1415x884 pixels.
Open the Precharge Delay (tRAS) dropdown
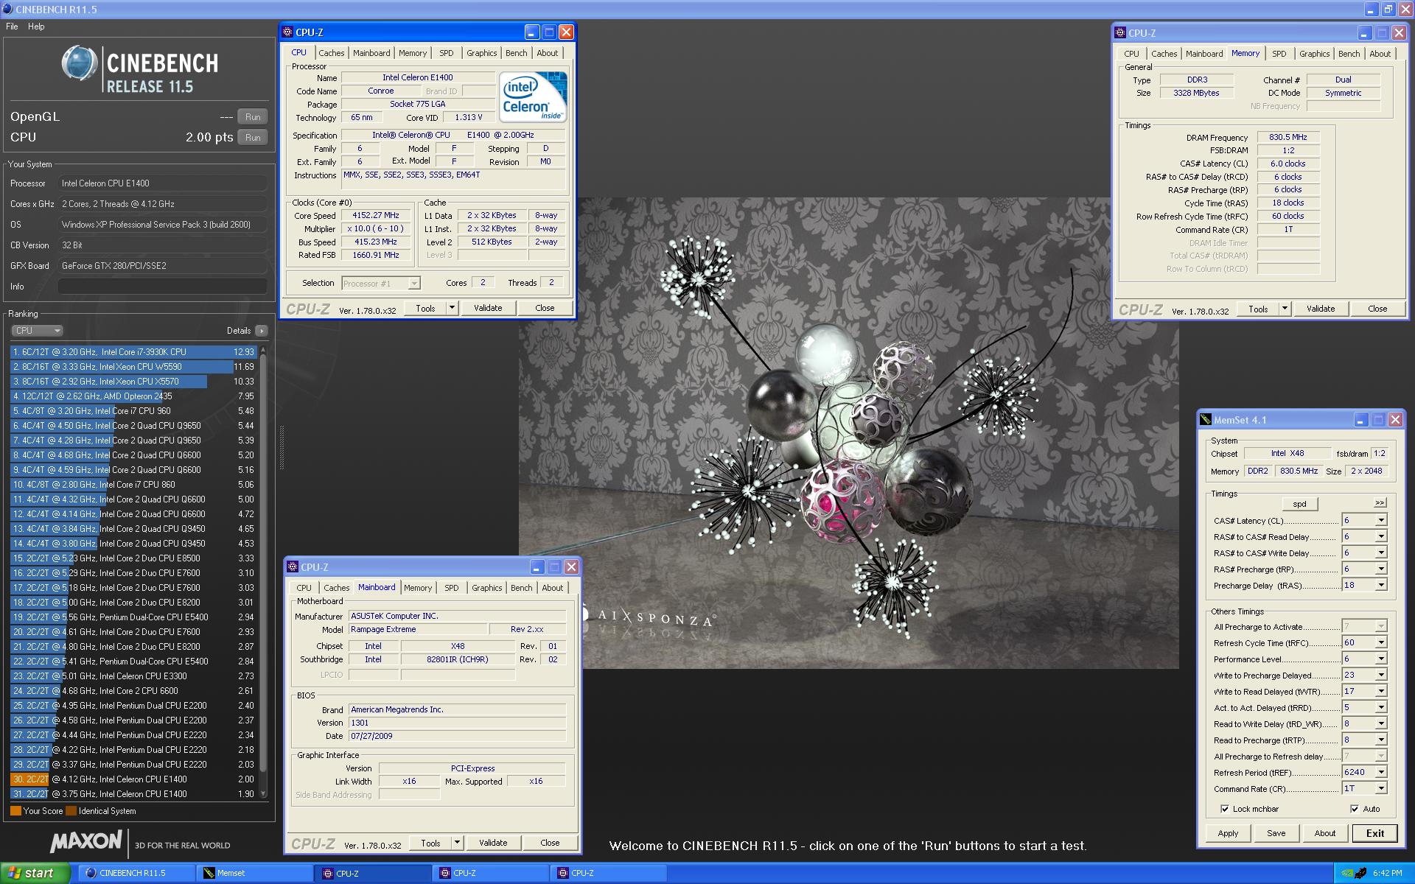point(1381,585)
